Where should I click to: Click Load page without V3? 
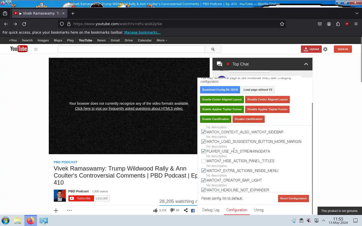point(258,90)
